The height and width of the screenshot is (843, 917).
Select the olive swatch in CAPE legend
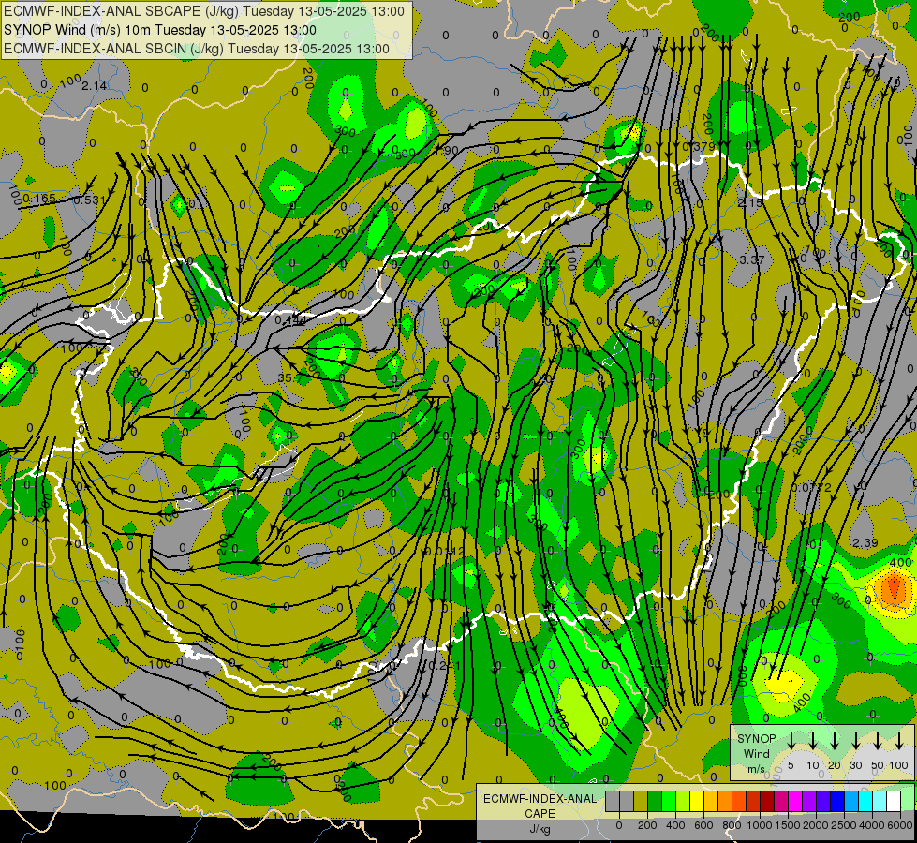641,801
